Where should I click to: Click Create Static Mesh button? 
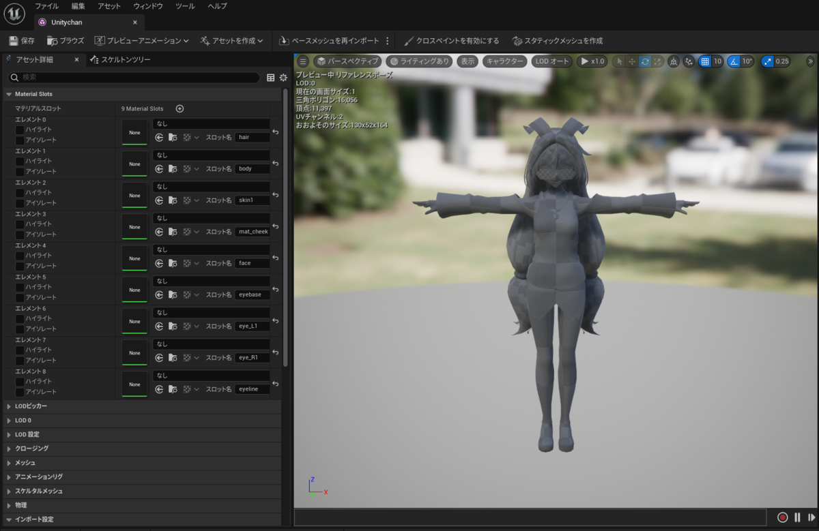[x=557, y=41]
